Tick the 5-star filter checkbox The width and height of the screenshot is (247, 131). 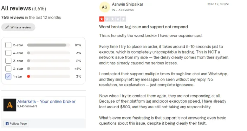8,45
